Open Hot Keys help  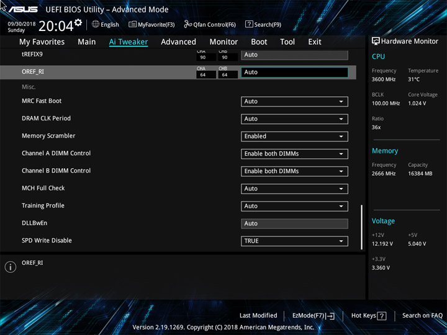coord(369,316)
